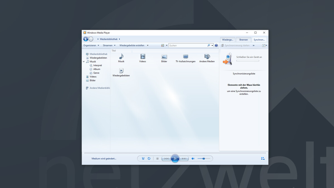Viewport: 334px width, 188px height.
Task: Open sync options via double-arrow chevron
Action: 253,45
